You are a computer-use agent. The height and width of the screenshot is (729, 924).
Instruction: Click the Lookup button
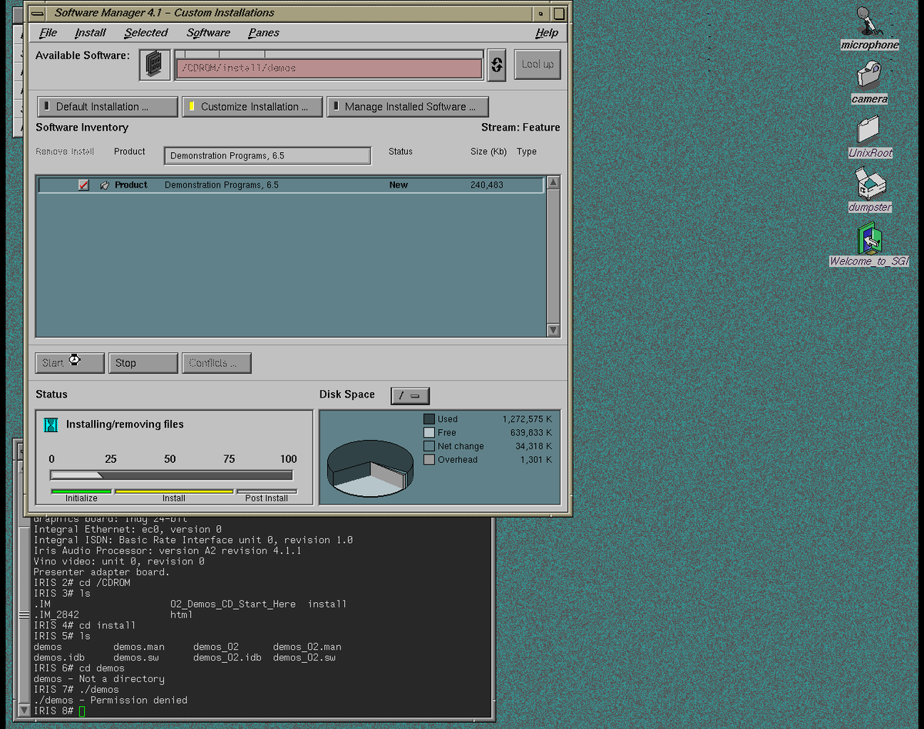537,65
